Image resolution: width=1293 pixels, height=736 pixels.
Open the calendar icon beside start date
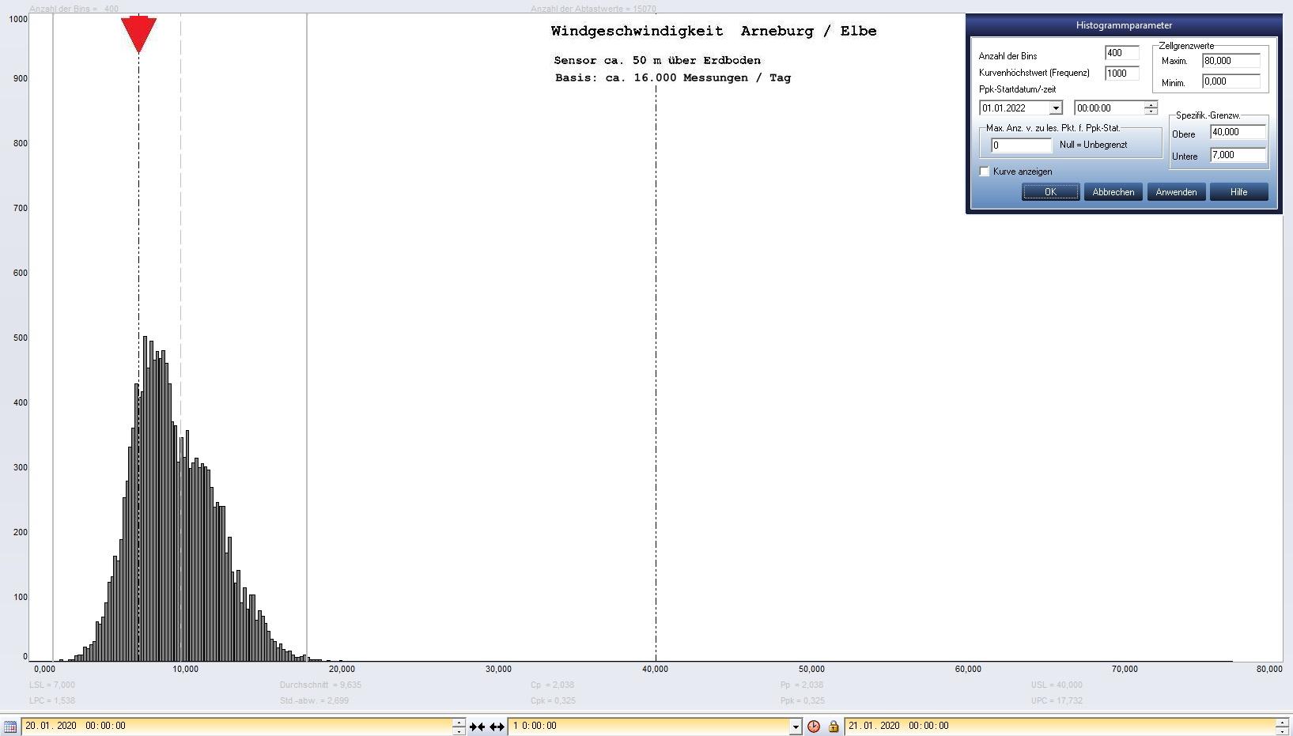10,726
